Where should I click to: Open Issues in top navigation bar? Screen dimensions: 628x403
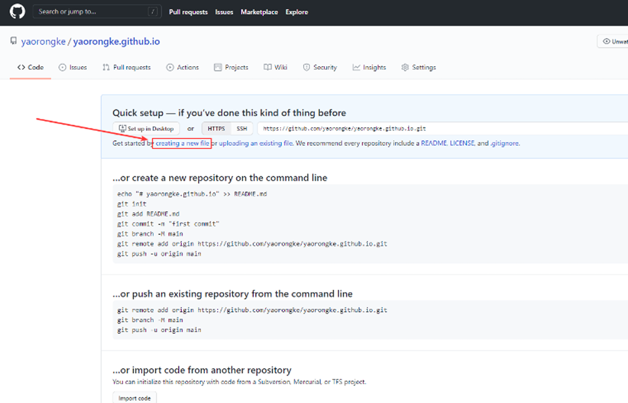(224, 12)
